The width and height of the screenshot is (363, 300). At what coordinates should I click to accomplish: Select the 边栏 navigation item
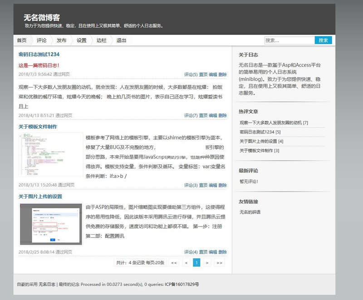102,40
